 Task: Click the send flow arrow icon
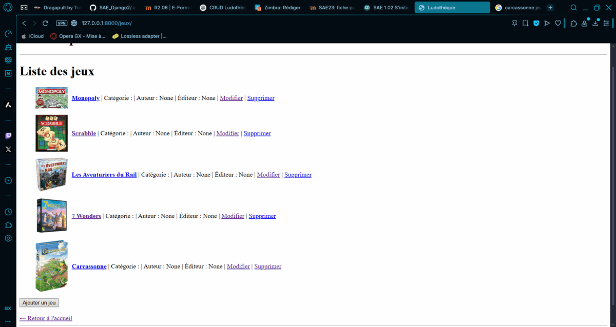click(x=547, y=23)
